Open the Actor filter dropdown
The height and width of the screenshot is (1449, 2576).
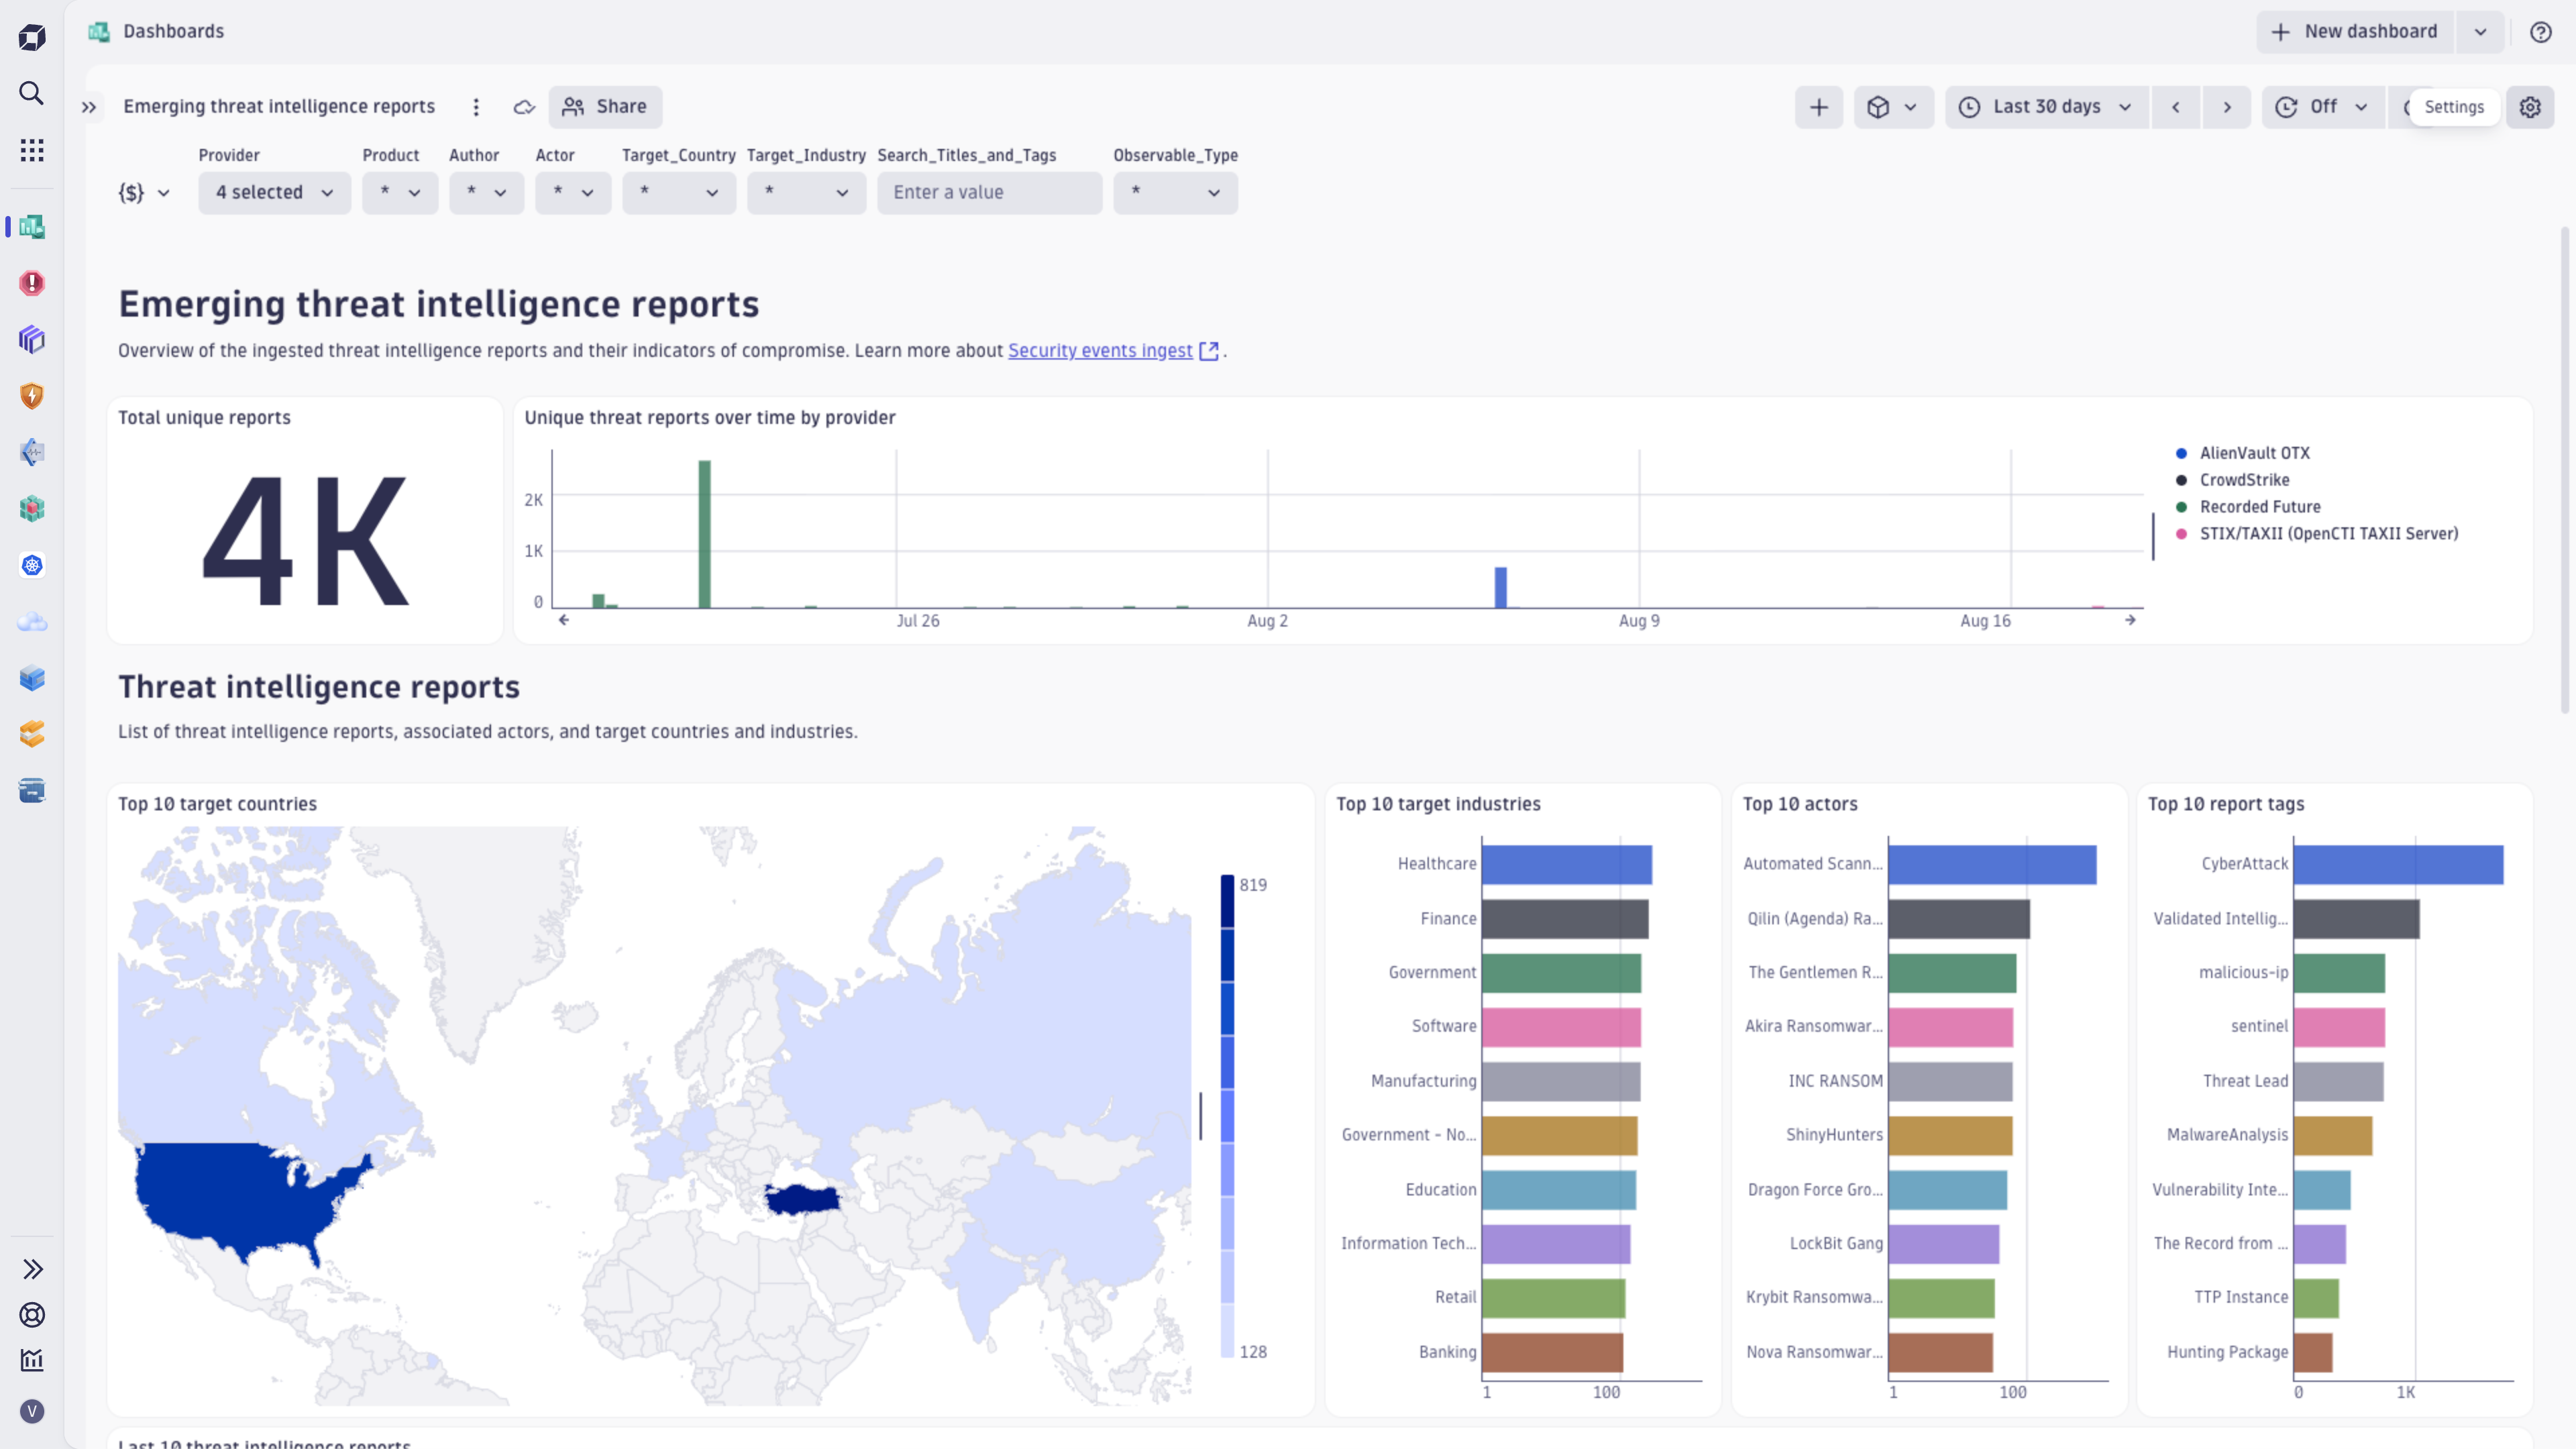(573, 192)
